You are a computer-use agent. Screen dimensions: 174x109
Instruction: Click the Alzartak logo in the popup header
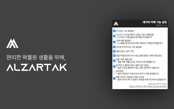(x=116, y=24)
